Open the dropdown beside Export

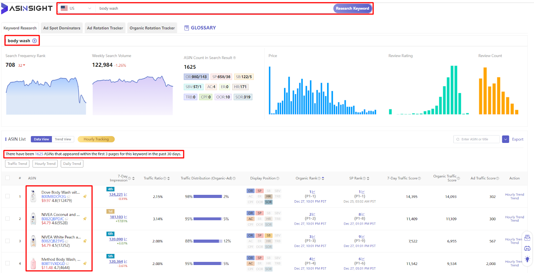[506, 139]
